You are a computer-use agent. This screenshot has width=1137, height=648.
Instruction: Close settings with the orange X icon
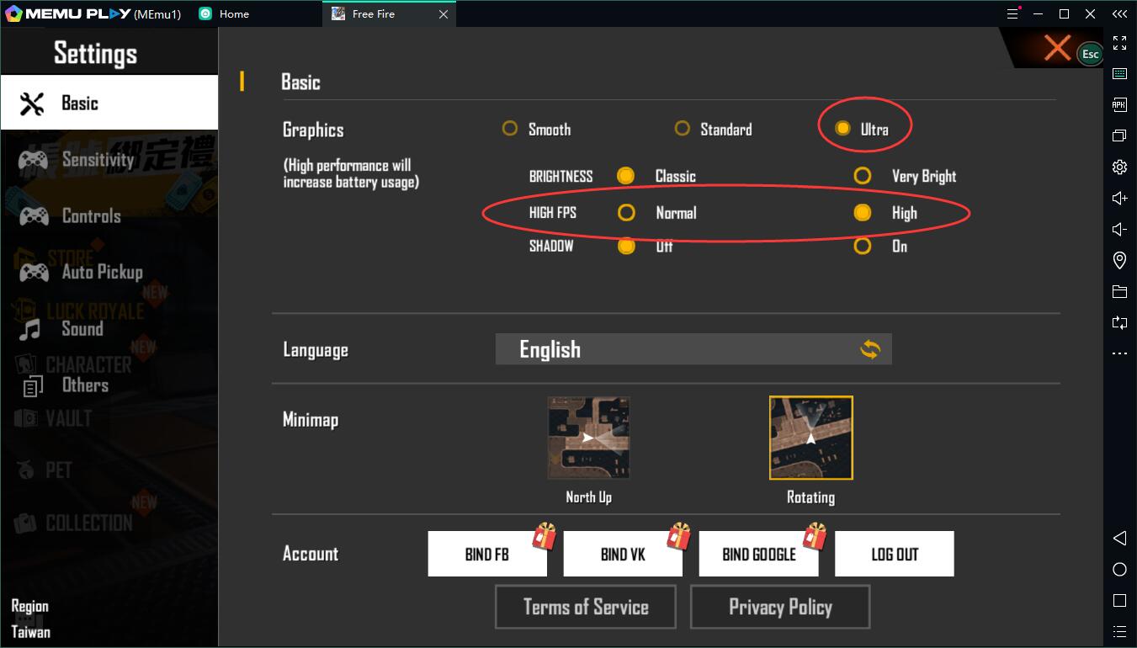click(1057, 48)
